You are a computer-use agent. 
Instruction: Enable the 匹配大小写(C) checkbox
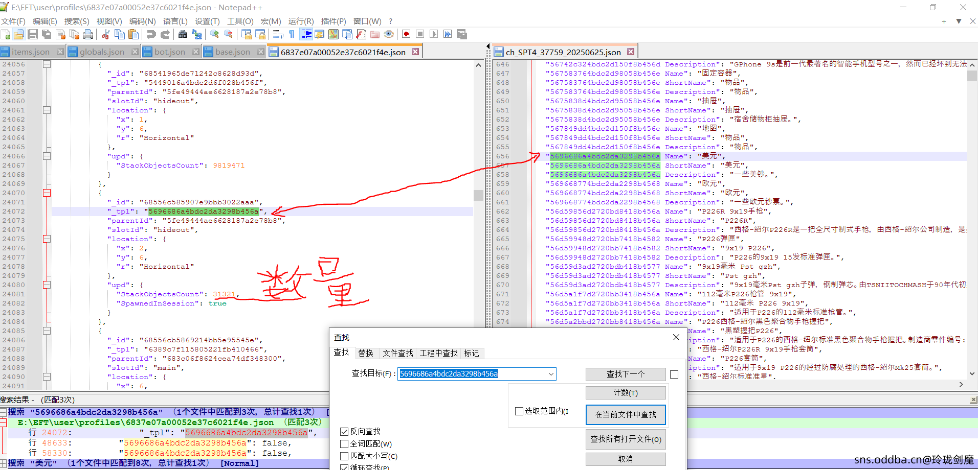(x=344, y=456)
